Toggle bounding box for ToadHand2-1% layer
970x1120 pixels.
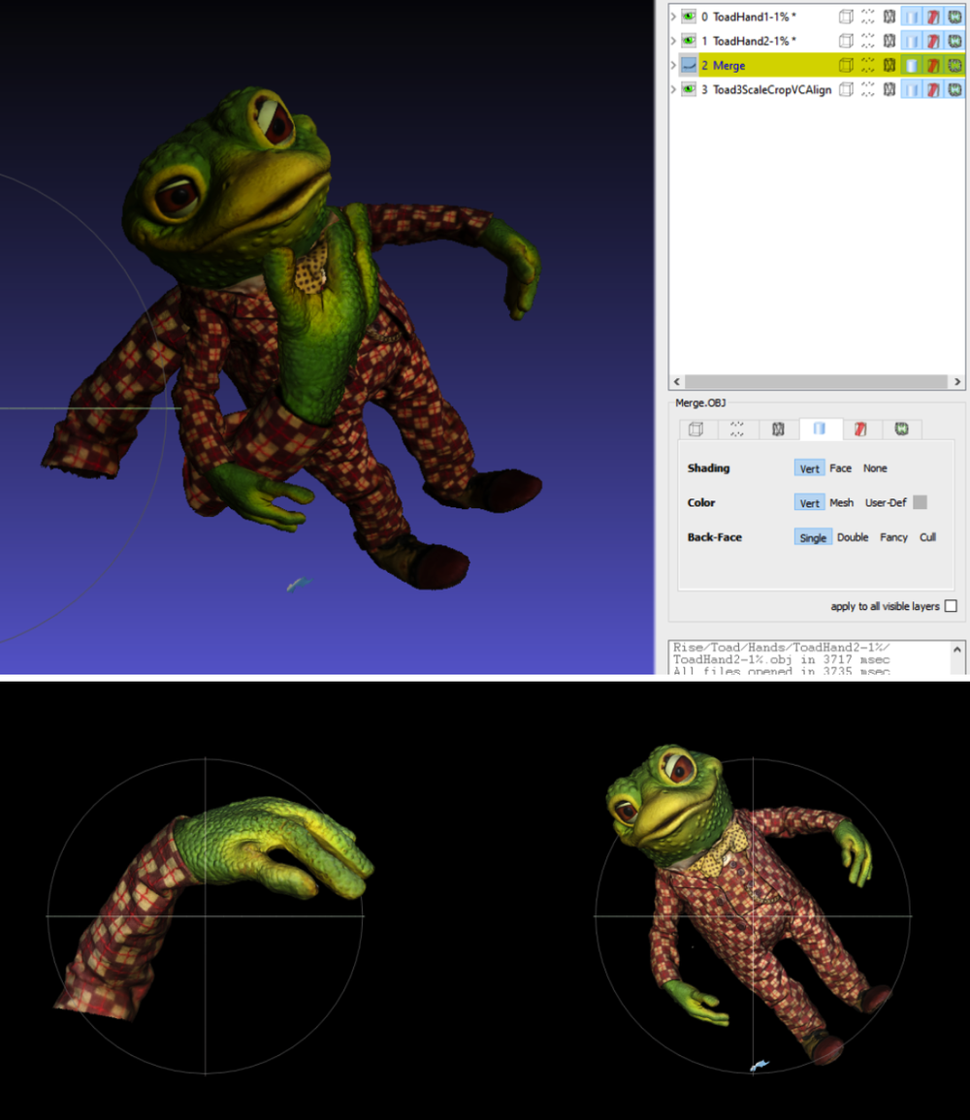846,41
